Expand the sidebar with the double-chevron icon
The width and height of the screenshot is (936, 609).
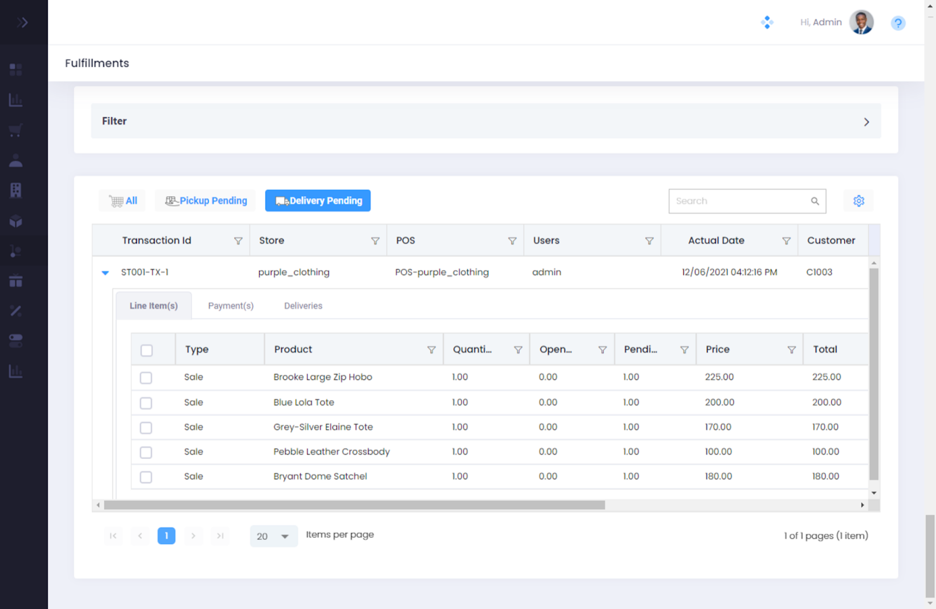click(22, 23)
